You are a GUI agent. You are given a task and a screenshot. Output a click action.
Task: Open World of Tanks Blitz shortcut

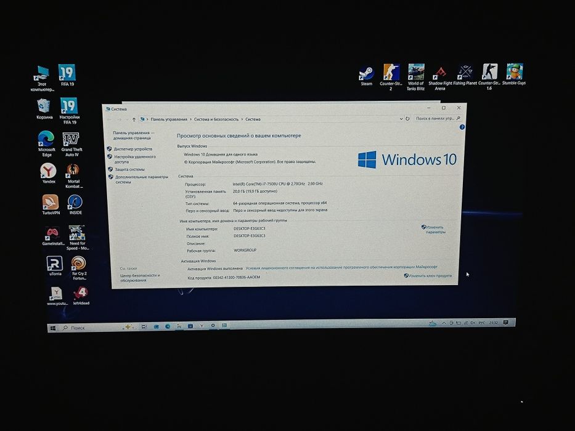(416, 76)
